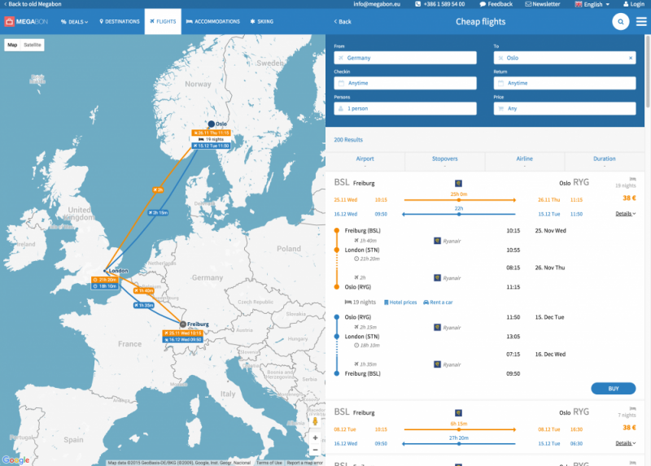Viewport: 651px width, 466px height.
Task: Open the Rent a car link
Action: 438,302
